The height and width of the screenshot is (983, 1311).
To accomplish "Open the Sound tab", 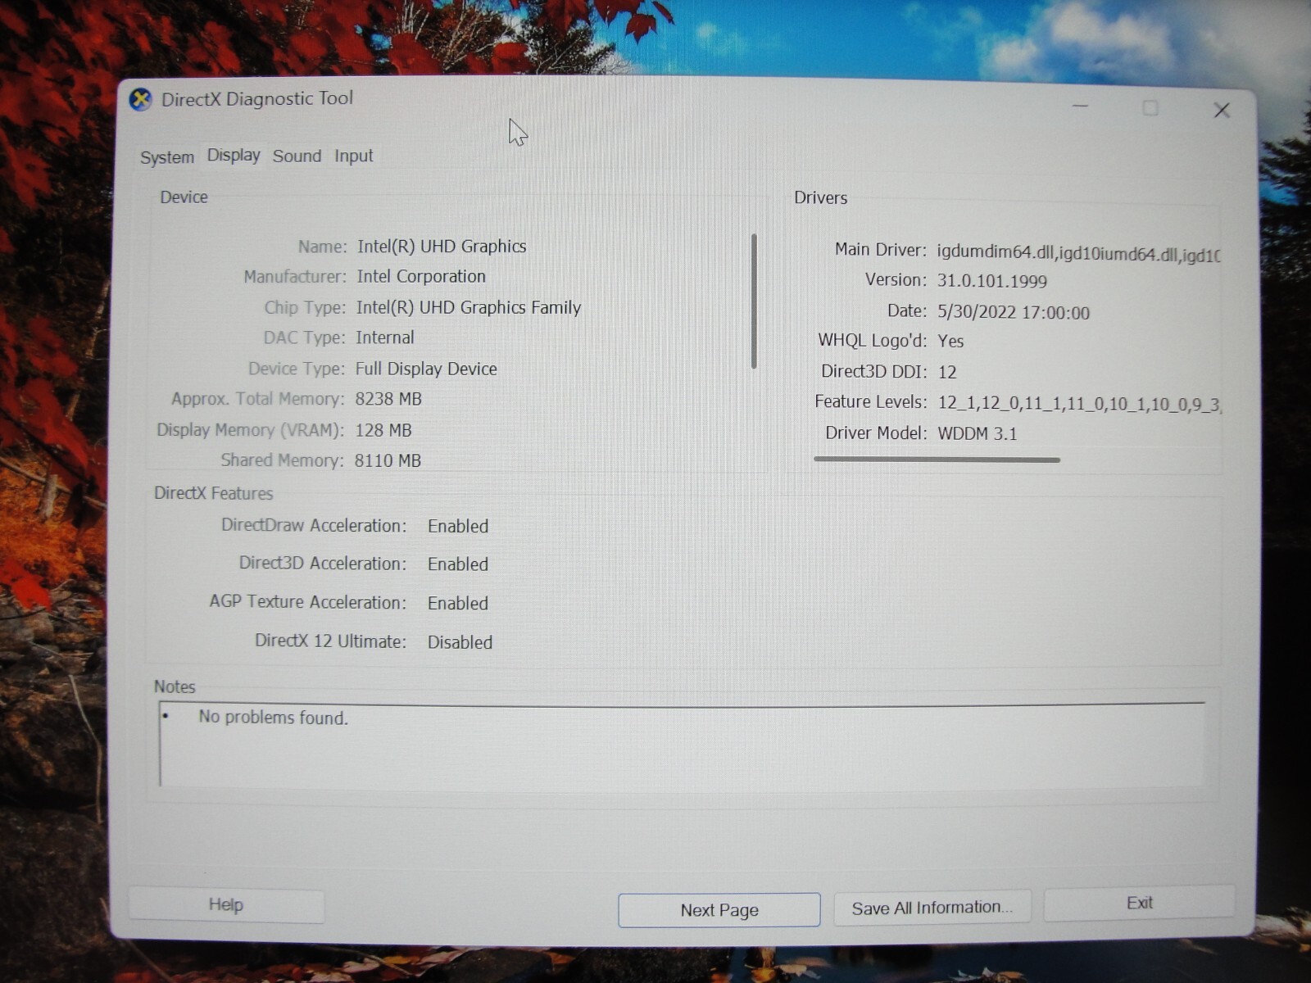I will click(x=297, y=156).
